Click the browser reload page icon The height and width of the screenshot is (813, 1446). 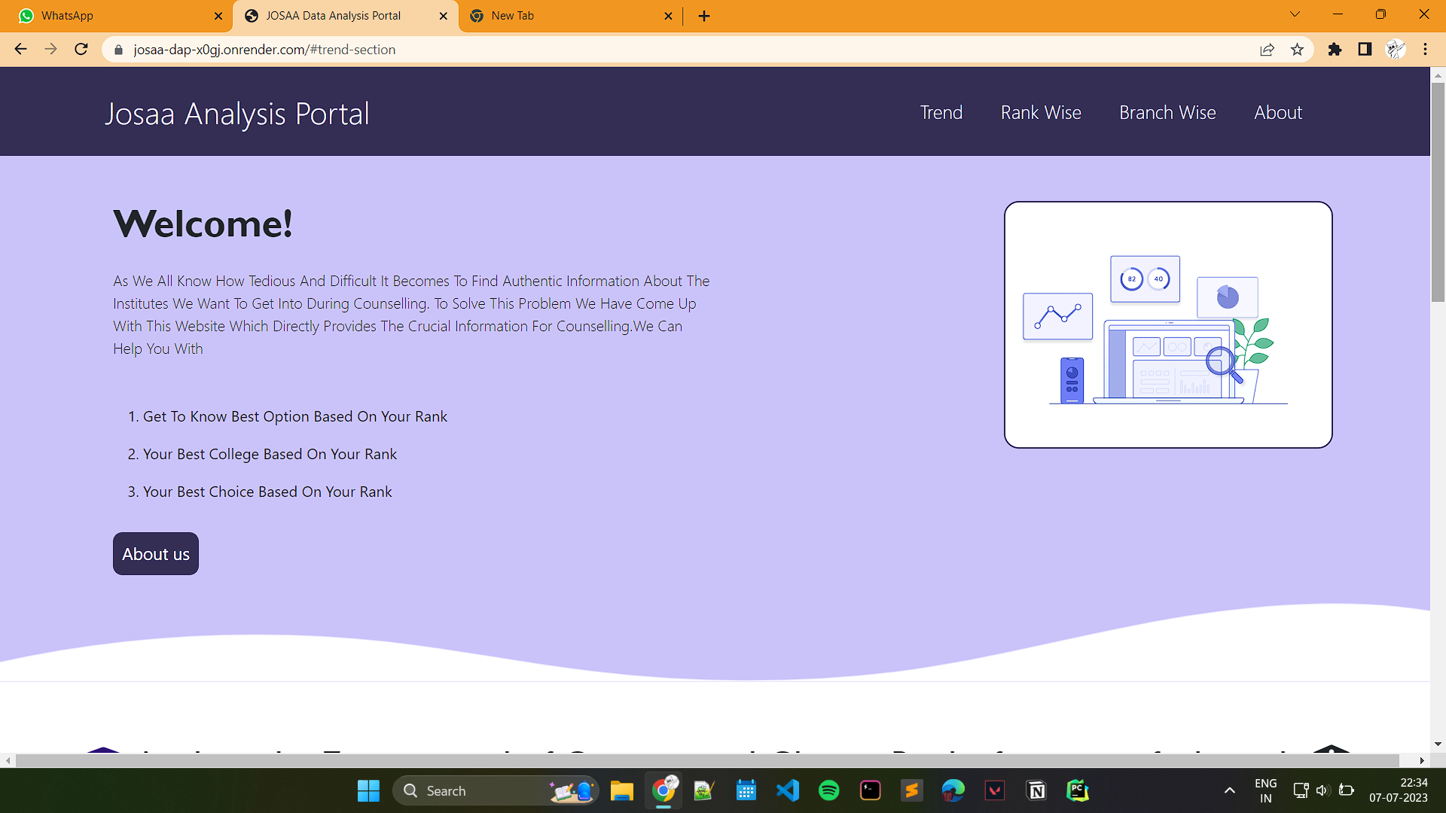81,50
